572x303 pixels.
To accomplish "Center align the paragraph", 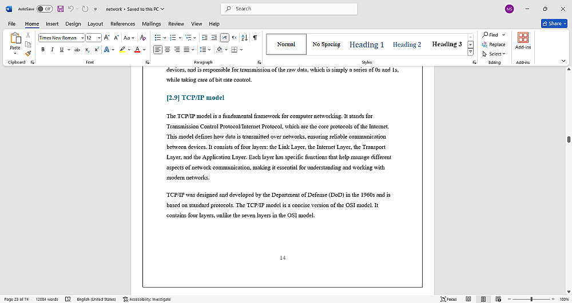I will point(168,50).
